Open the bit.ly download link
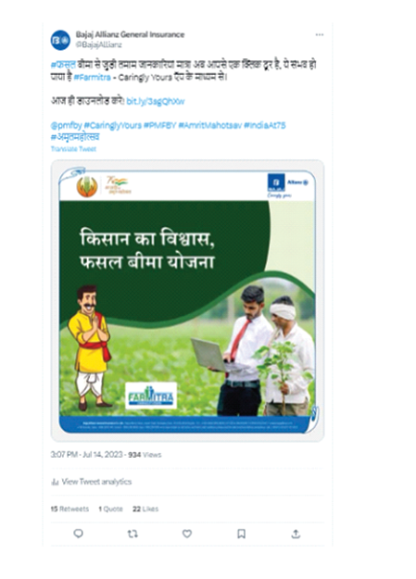Viewport: 416px width, 579px height. 155,101
